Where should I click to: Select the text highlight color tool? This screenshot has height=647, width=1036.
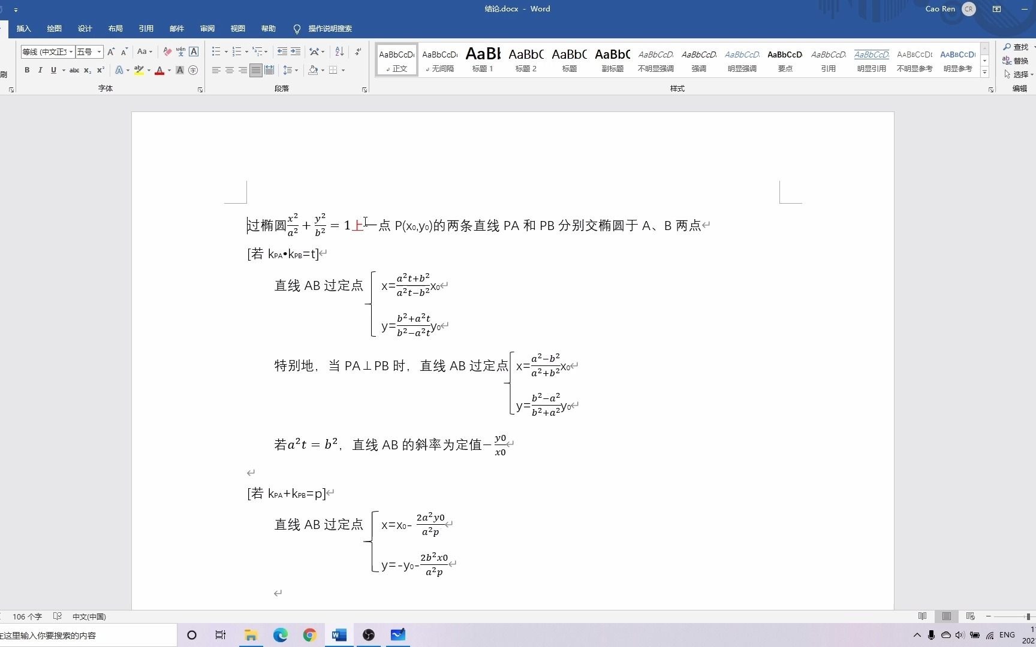click(138, 70)
